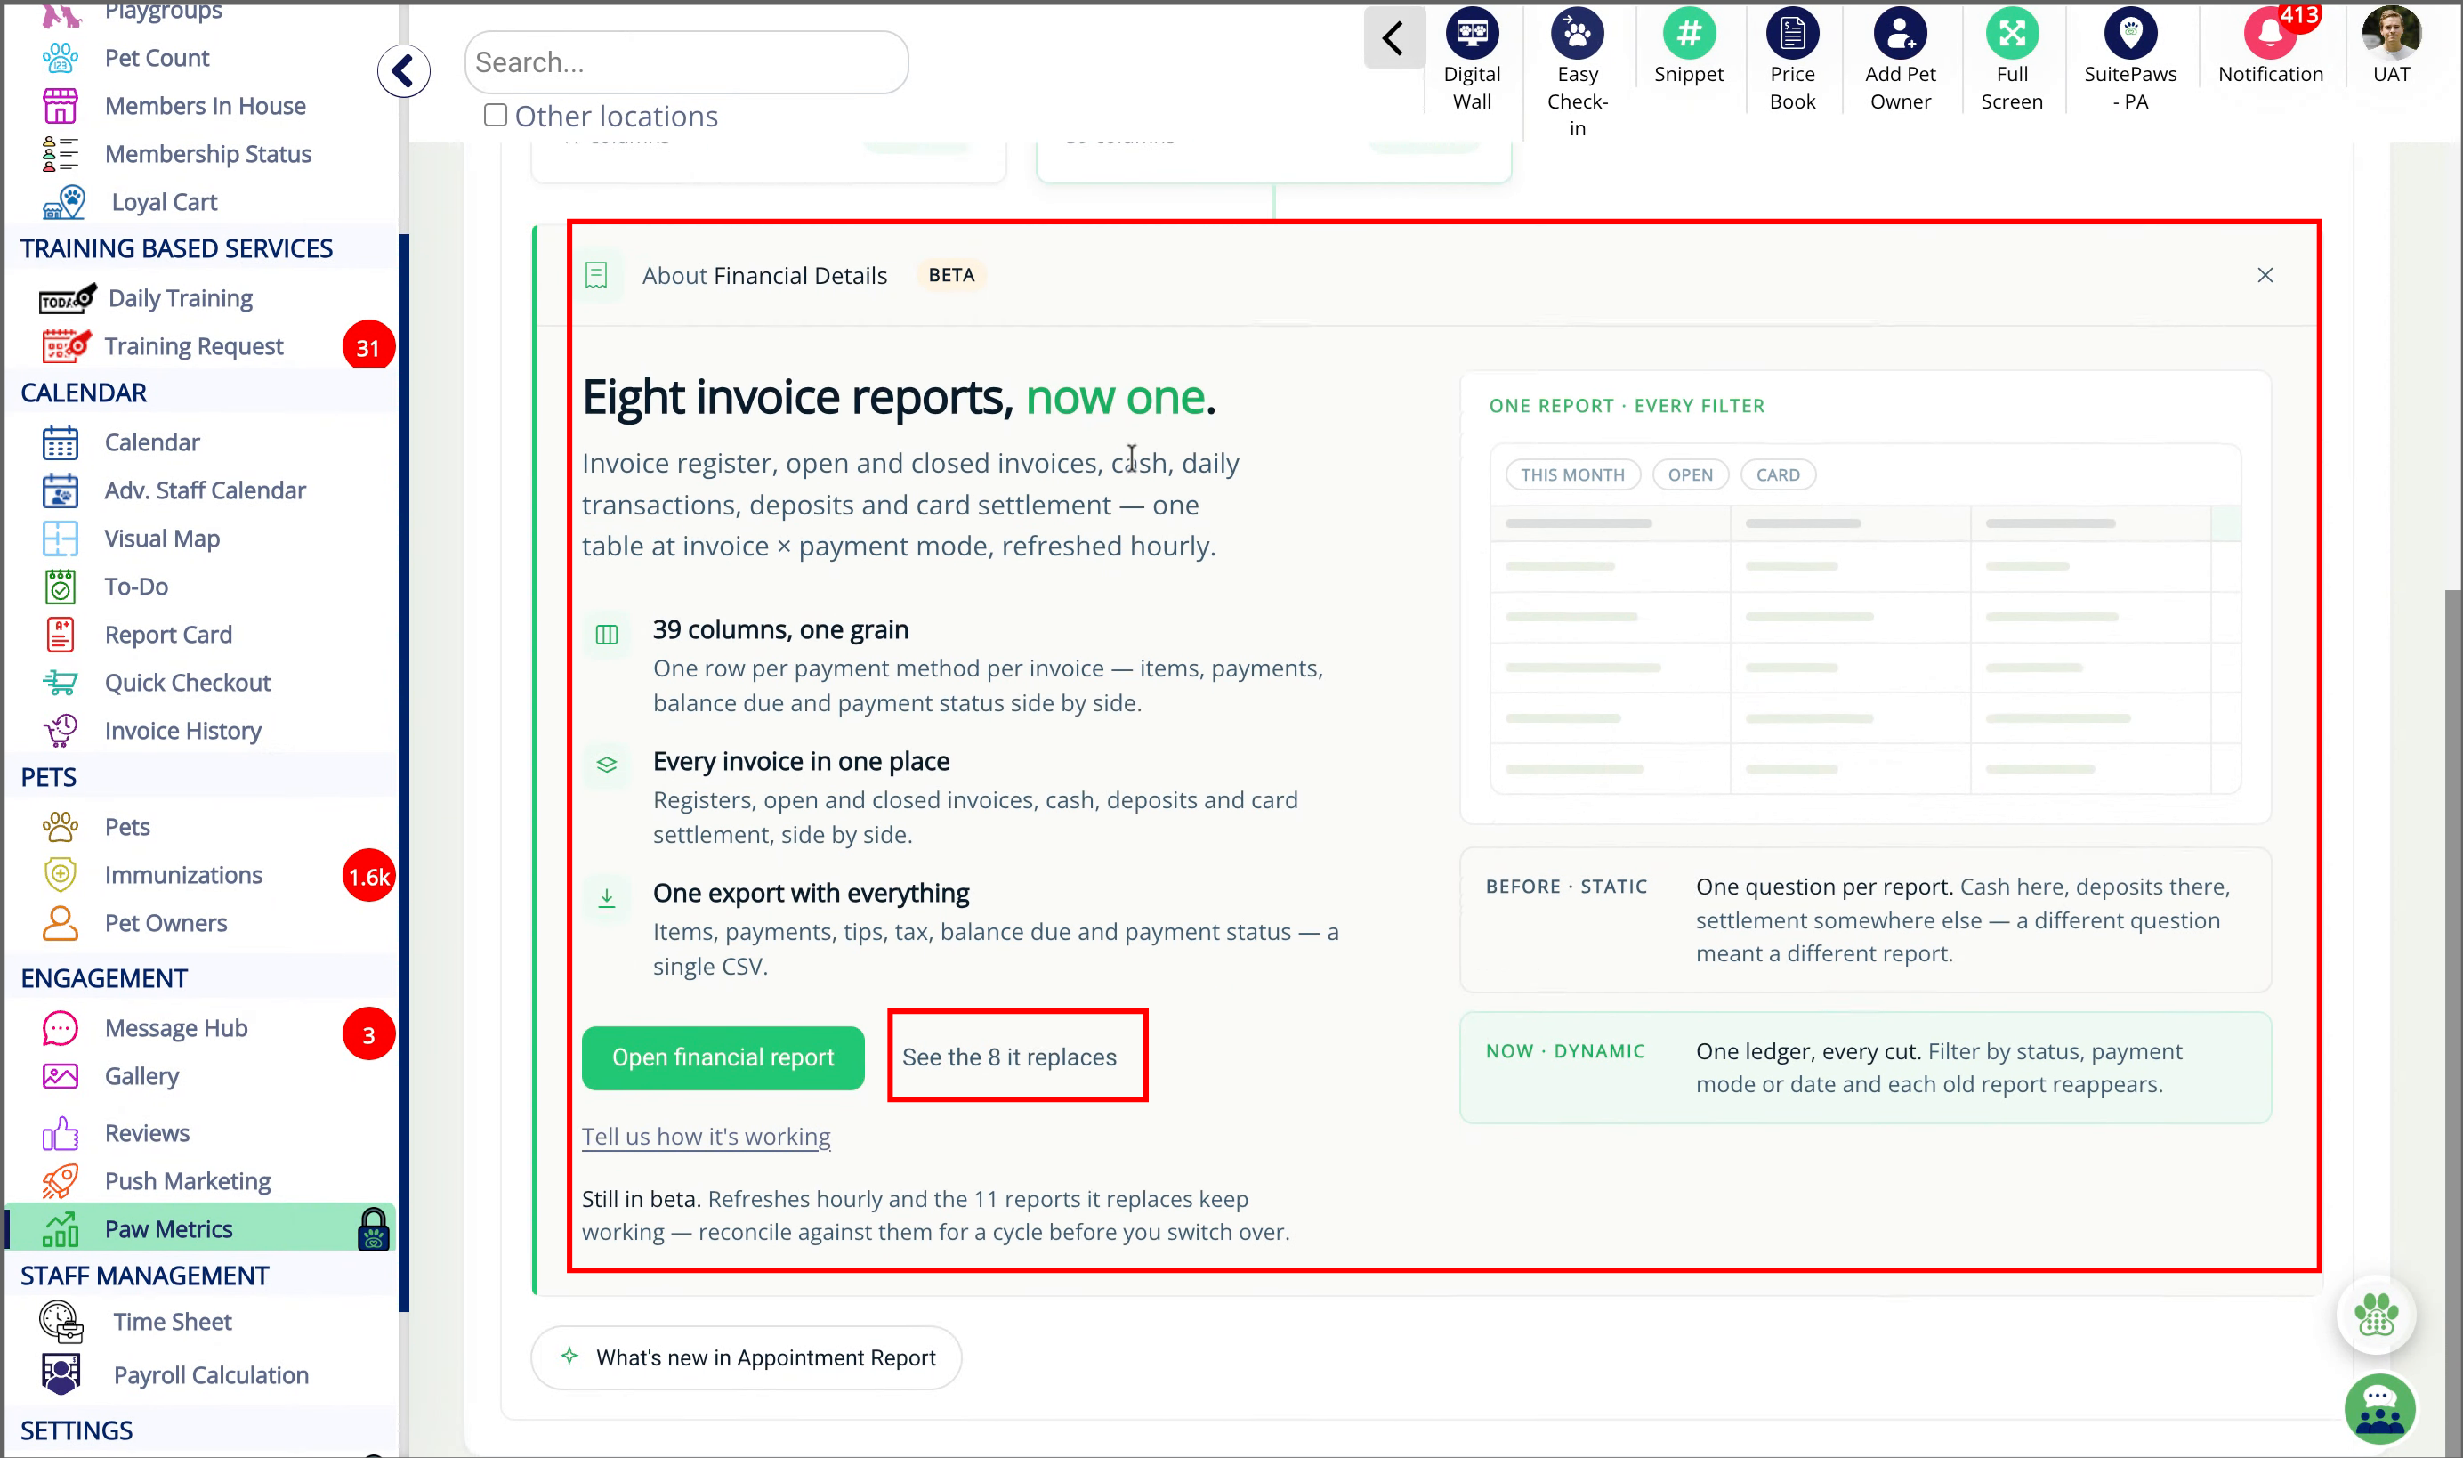Select the THIS MONTH filter chip
Screen dimensions: 2463x1458
1572,474
